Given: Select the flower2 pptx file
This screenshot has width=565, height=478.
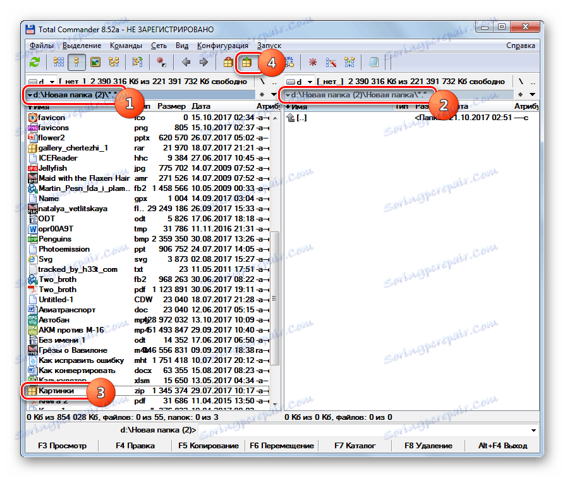Looking at the screenshot, I should pyautogui.click(x=148, y=138).
